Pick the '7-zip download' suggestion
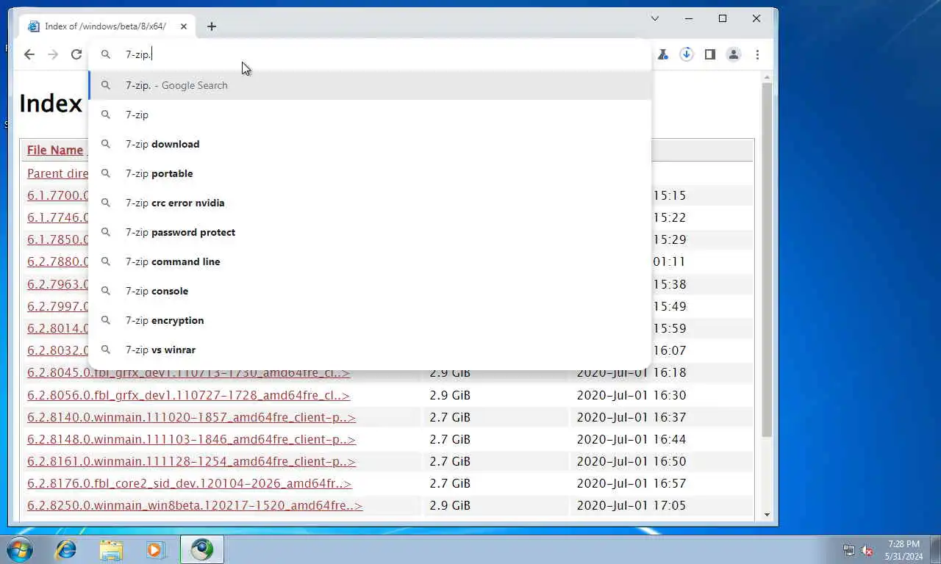The width and height of the screenshot is (941, 564). coord(370,144)
